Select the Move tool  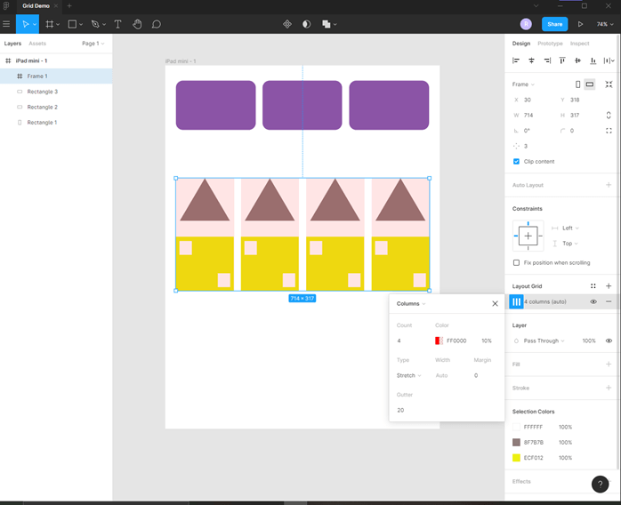point(25,24)
